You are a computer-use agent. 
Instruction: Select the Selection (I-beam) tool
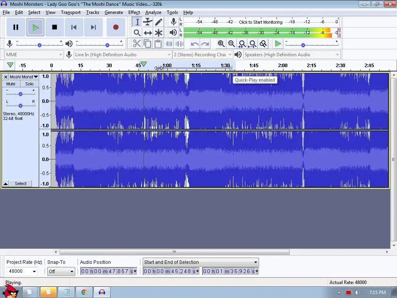(x=137, y=22)
